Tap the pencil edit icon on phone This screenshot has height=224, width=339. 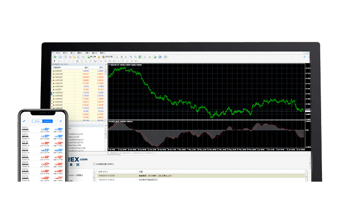pyautogui.click(x=24, y=121)
